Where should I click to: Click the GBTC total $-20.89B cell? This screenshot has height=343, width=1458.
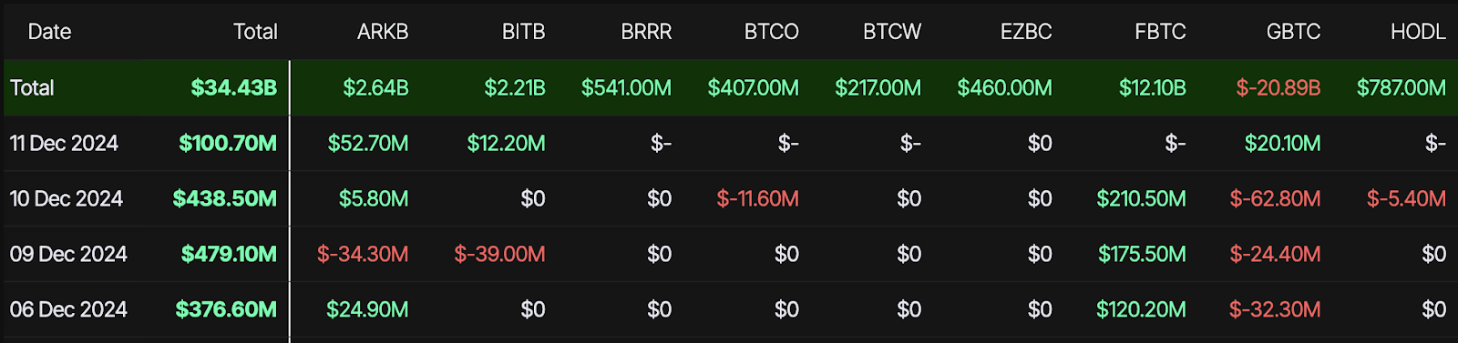point(1278,87)
